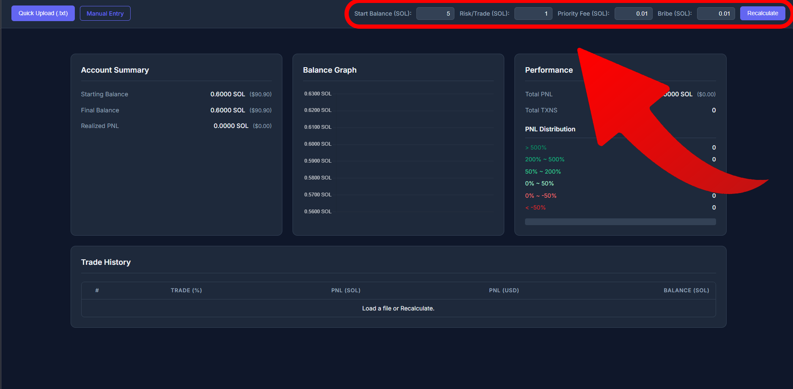Click the 0.6300 SOL axis label
Image resolution: width=793 pixels, height=389 pixels.
318,94
